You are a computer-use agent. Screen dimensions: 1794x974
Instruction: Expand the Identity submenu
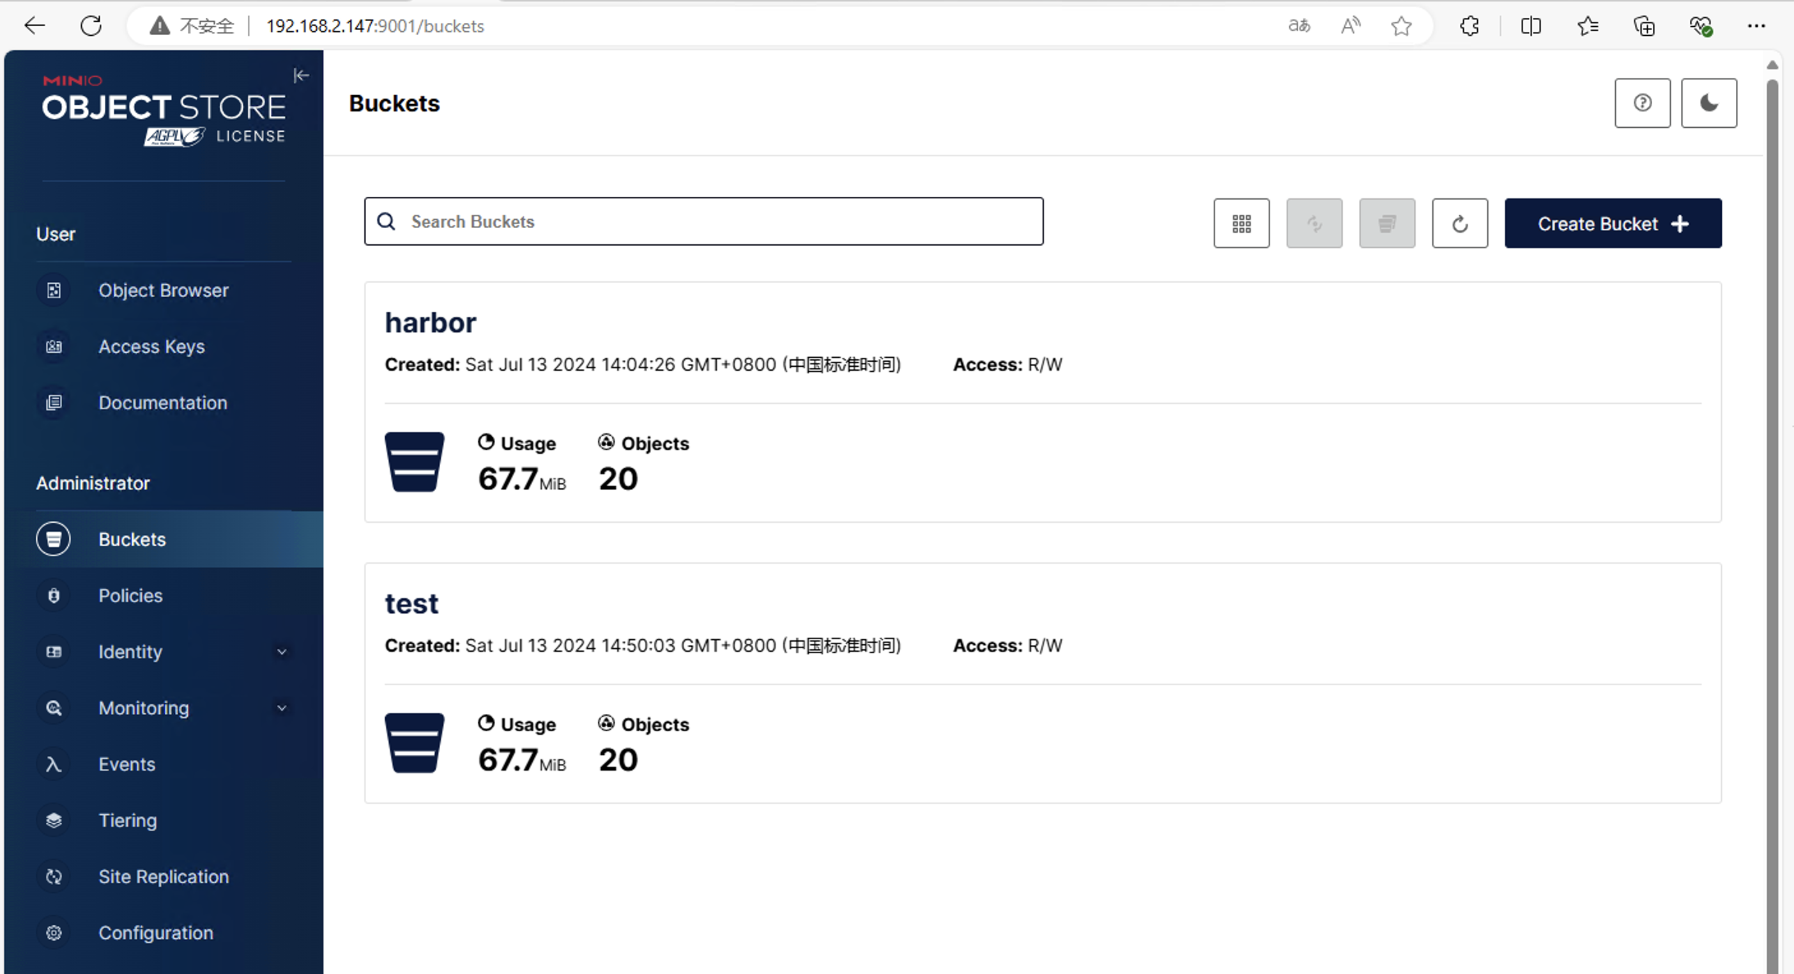(x=281, y=652)
